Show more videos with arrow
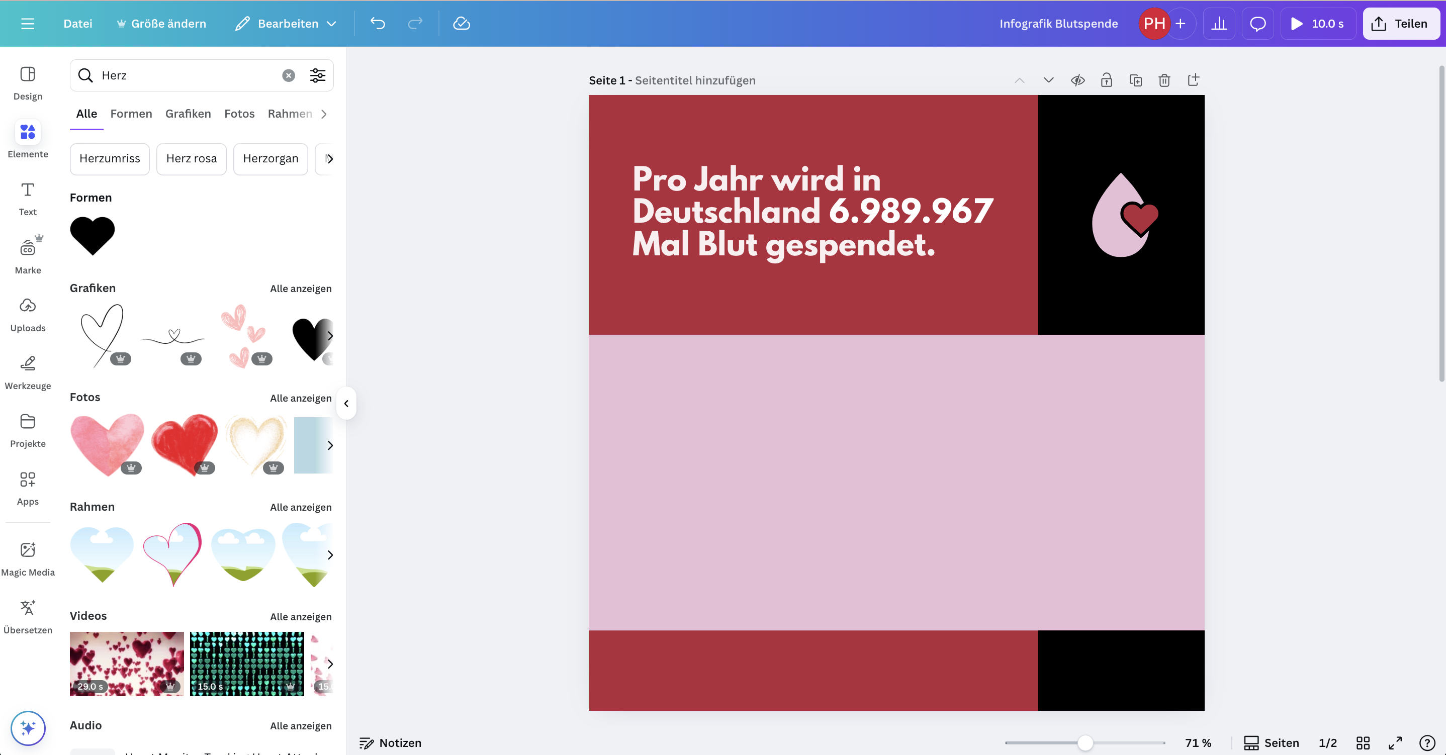Viewport: 1446px width, 755px height. pos(330,664)
